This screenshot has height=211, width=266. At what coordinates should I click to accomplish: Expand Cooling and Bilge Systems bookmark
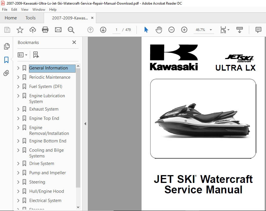point(18,150)
